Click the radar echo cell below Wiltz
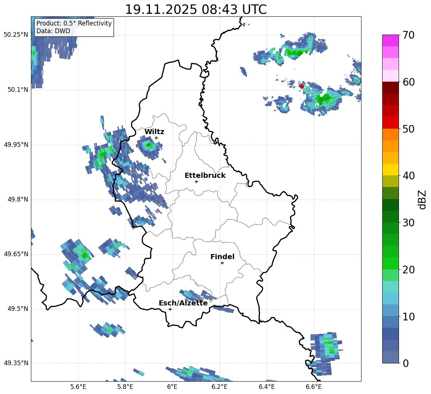The height and width of the screenshot is (394, 431). pyautogui.click(x=150, y=148)
